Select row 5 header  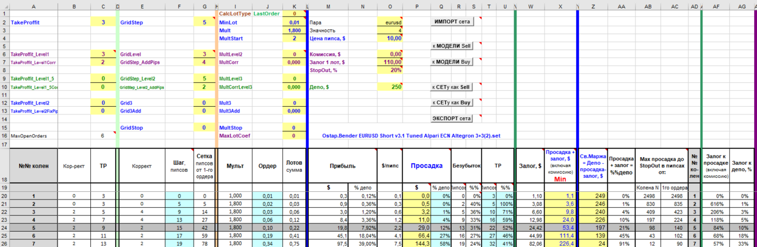(5, 46)
